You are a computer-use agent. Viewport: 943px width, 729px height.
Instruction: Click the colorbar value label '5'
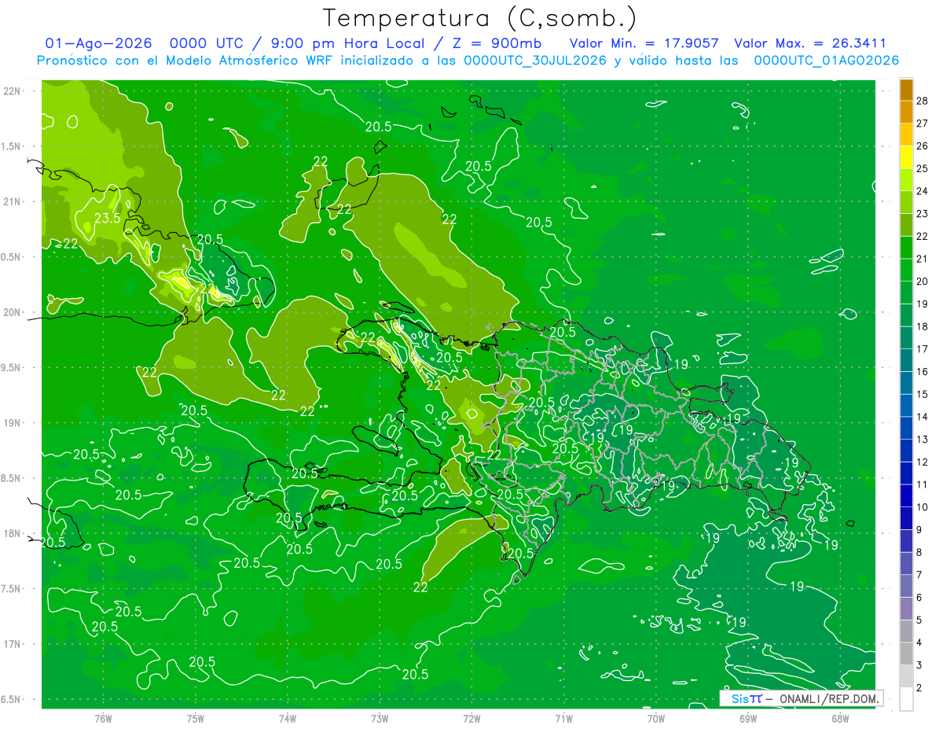919,620
